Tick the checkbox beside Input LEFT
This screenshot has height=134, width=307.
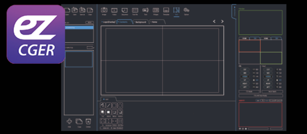[x=277, y=87]
